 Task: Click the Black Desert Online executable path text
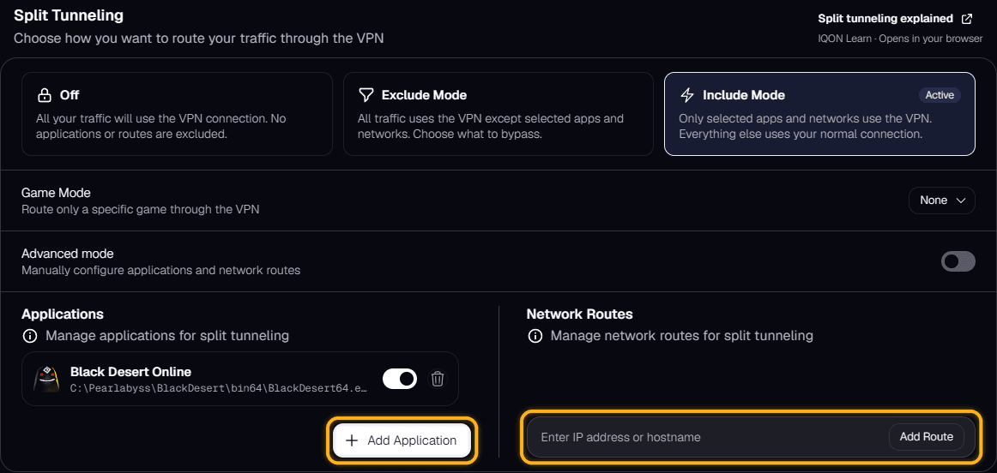(219, 389)
